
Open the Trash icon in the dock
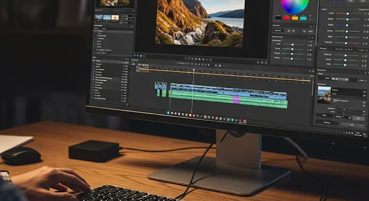click(245, 121)
